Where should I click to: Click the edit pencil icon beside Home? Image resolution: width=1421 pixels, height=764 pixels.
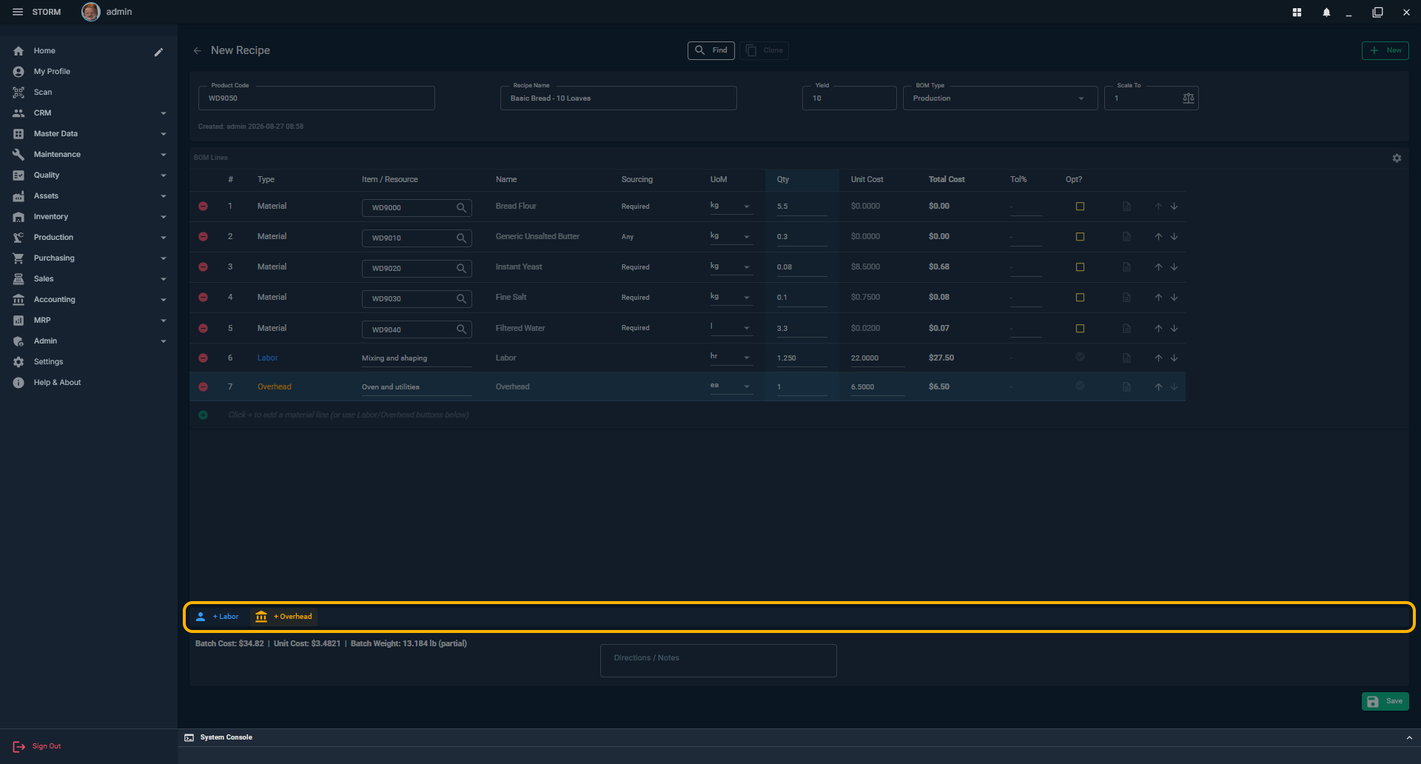click(158, 52)
